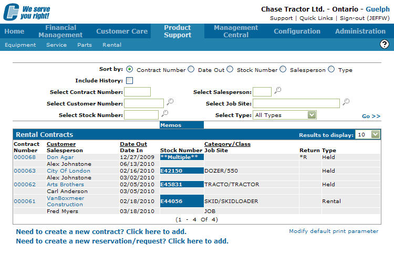
Task: Open customer Arts Brothers
Action: [65, 184]
